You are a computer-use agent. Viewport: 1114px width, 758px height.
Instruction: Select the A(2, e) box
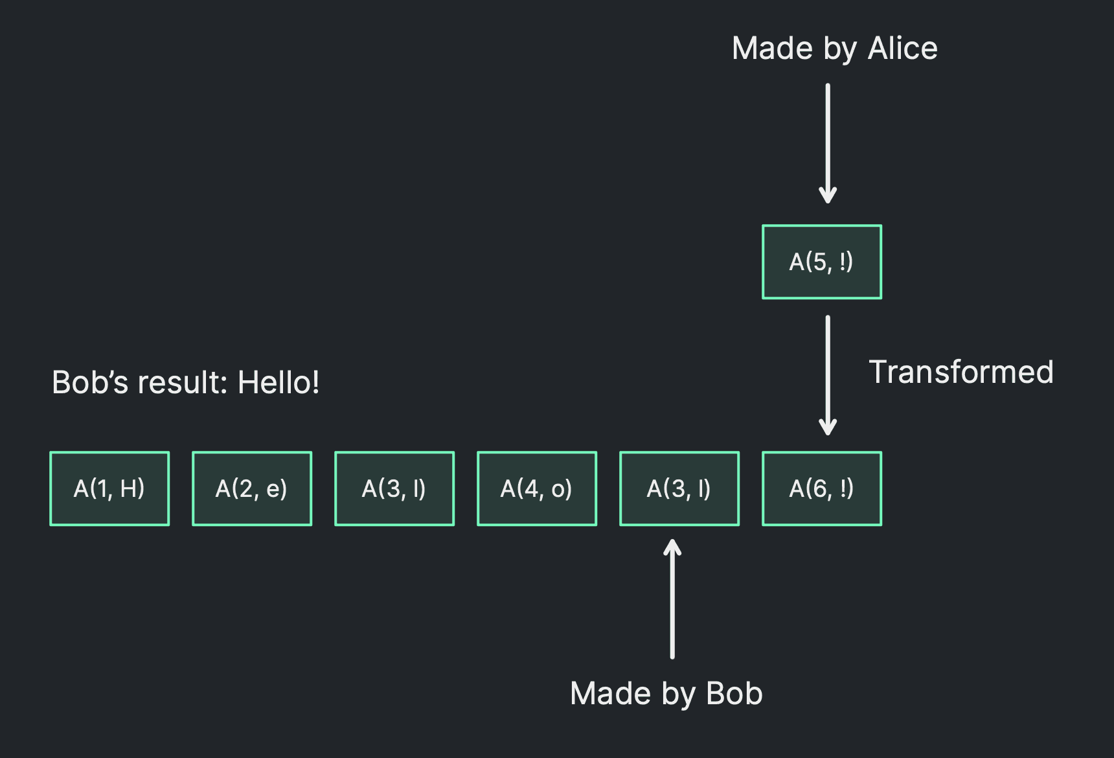(x=252, y=488)
